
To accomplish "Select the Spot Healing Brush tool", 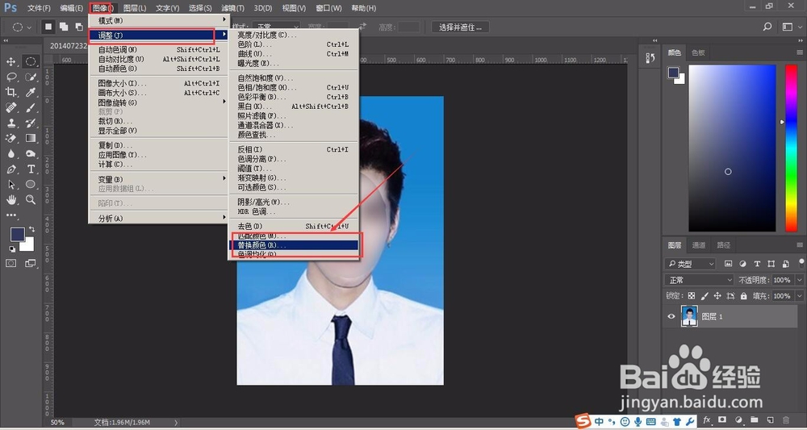I will (10, 107).
